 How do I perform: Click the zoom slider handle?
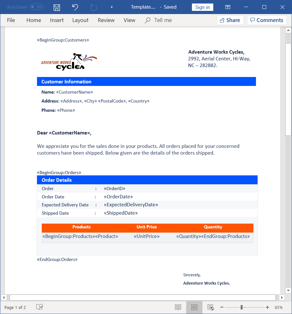point(242,307)
